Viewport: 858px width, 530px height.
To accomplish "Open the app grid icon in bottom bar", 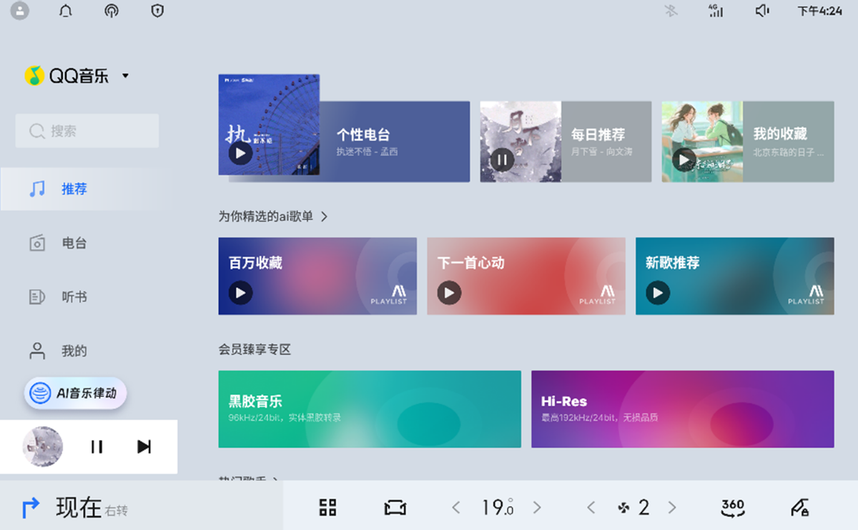I will coord(327,507).
